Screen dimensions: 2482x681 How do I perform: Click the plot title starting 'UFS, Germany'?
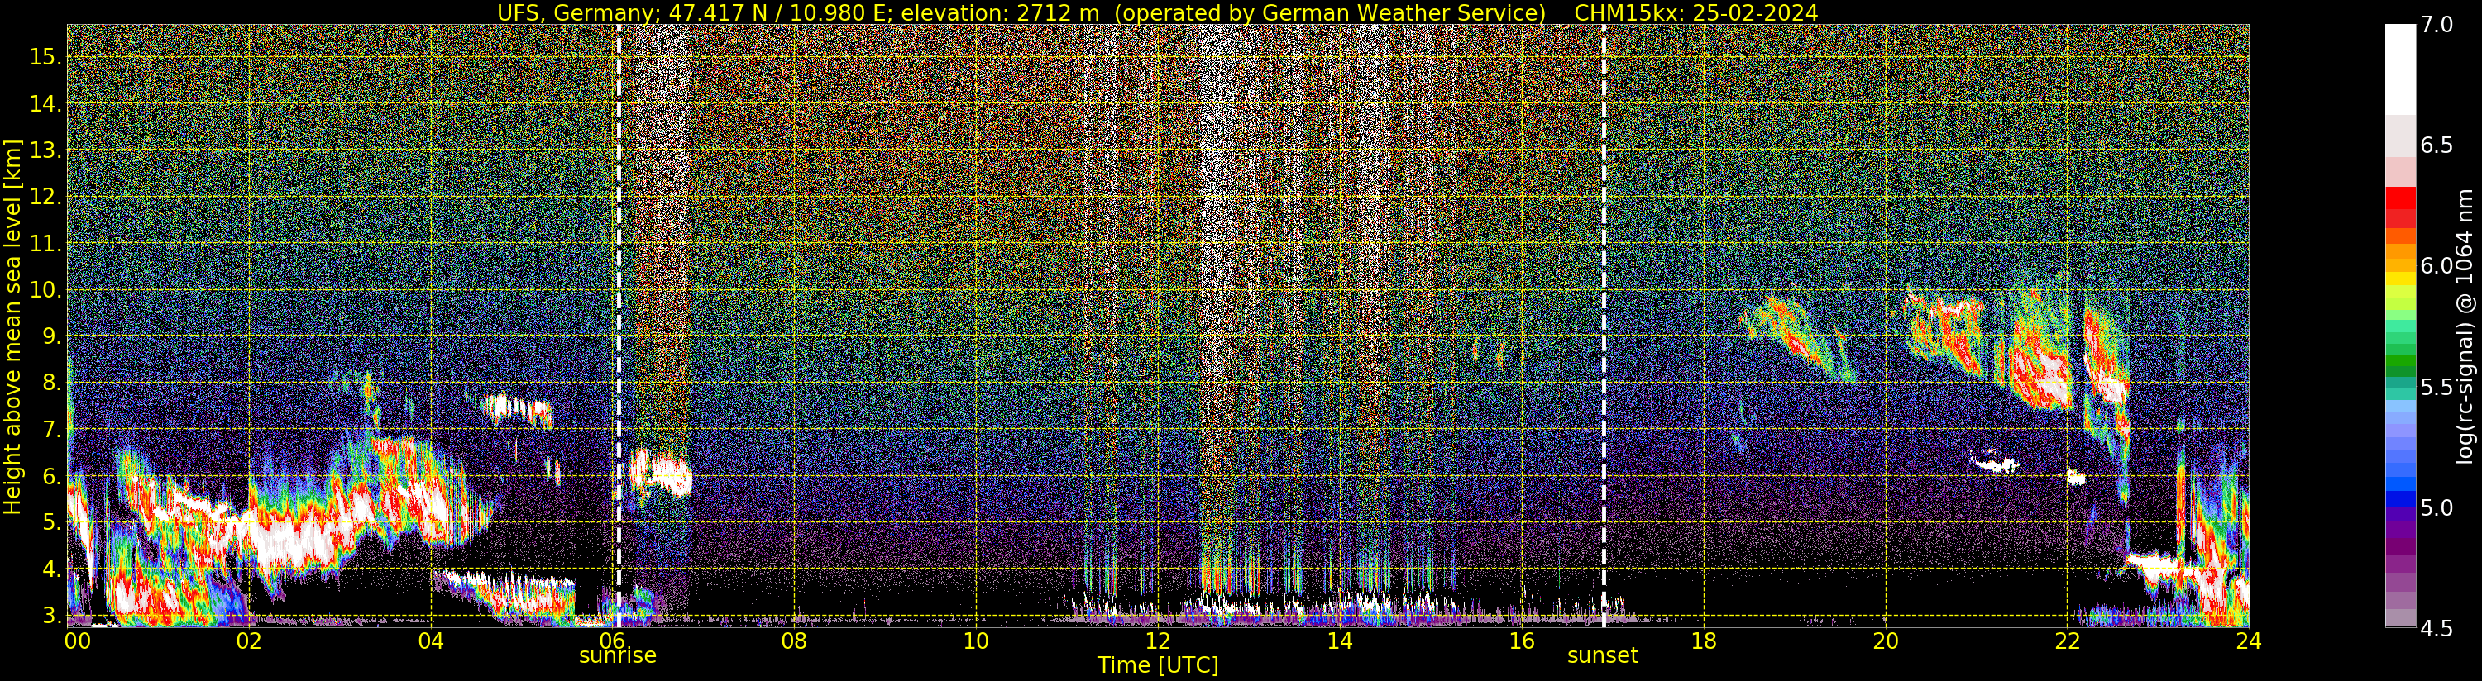[1157, 12]
